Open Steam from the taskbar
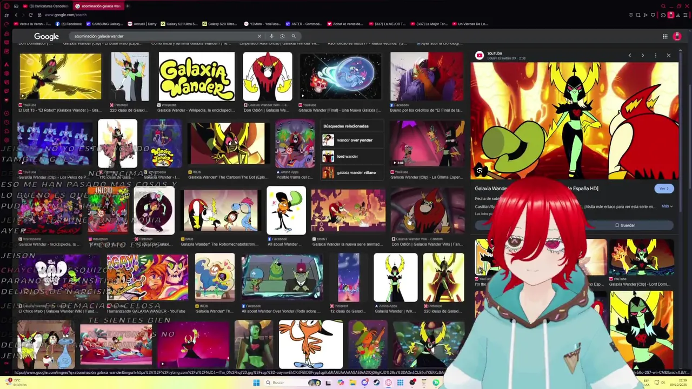The width and height of the screenshot is (692, 389). click(376, 383)
